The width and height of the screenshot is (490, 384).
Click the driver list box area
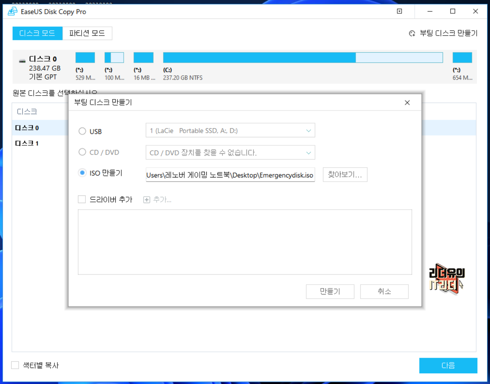tap(245, 242)
